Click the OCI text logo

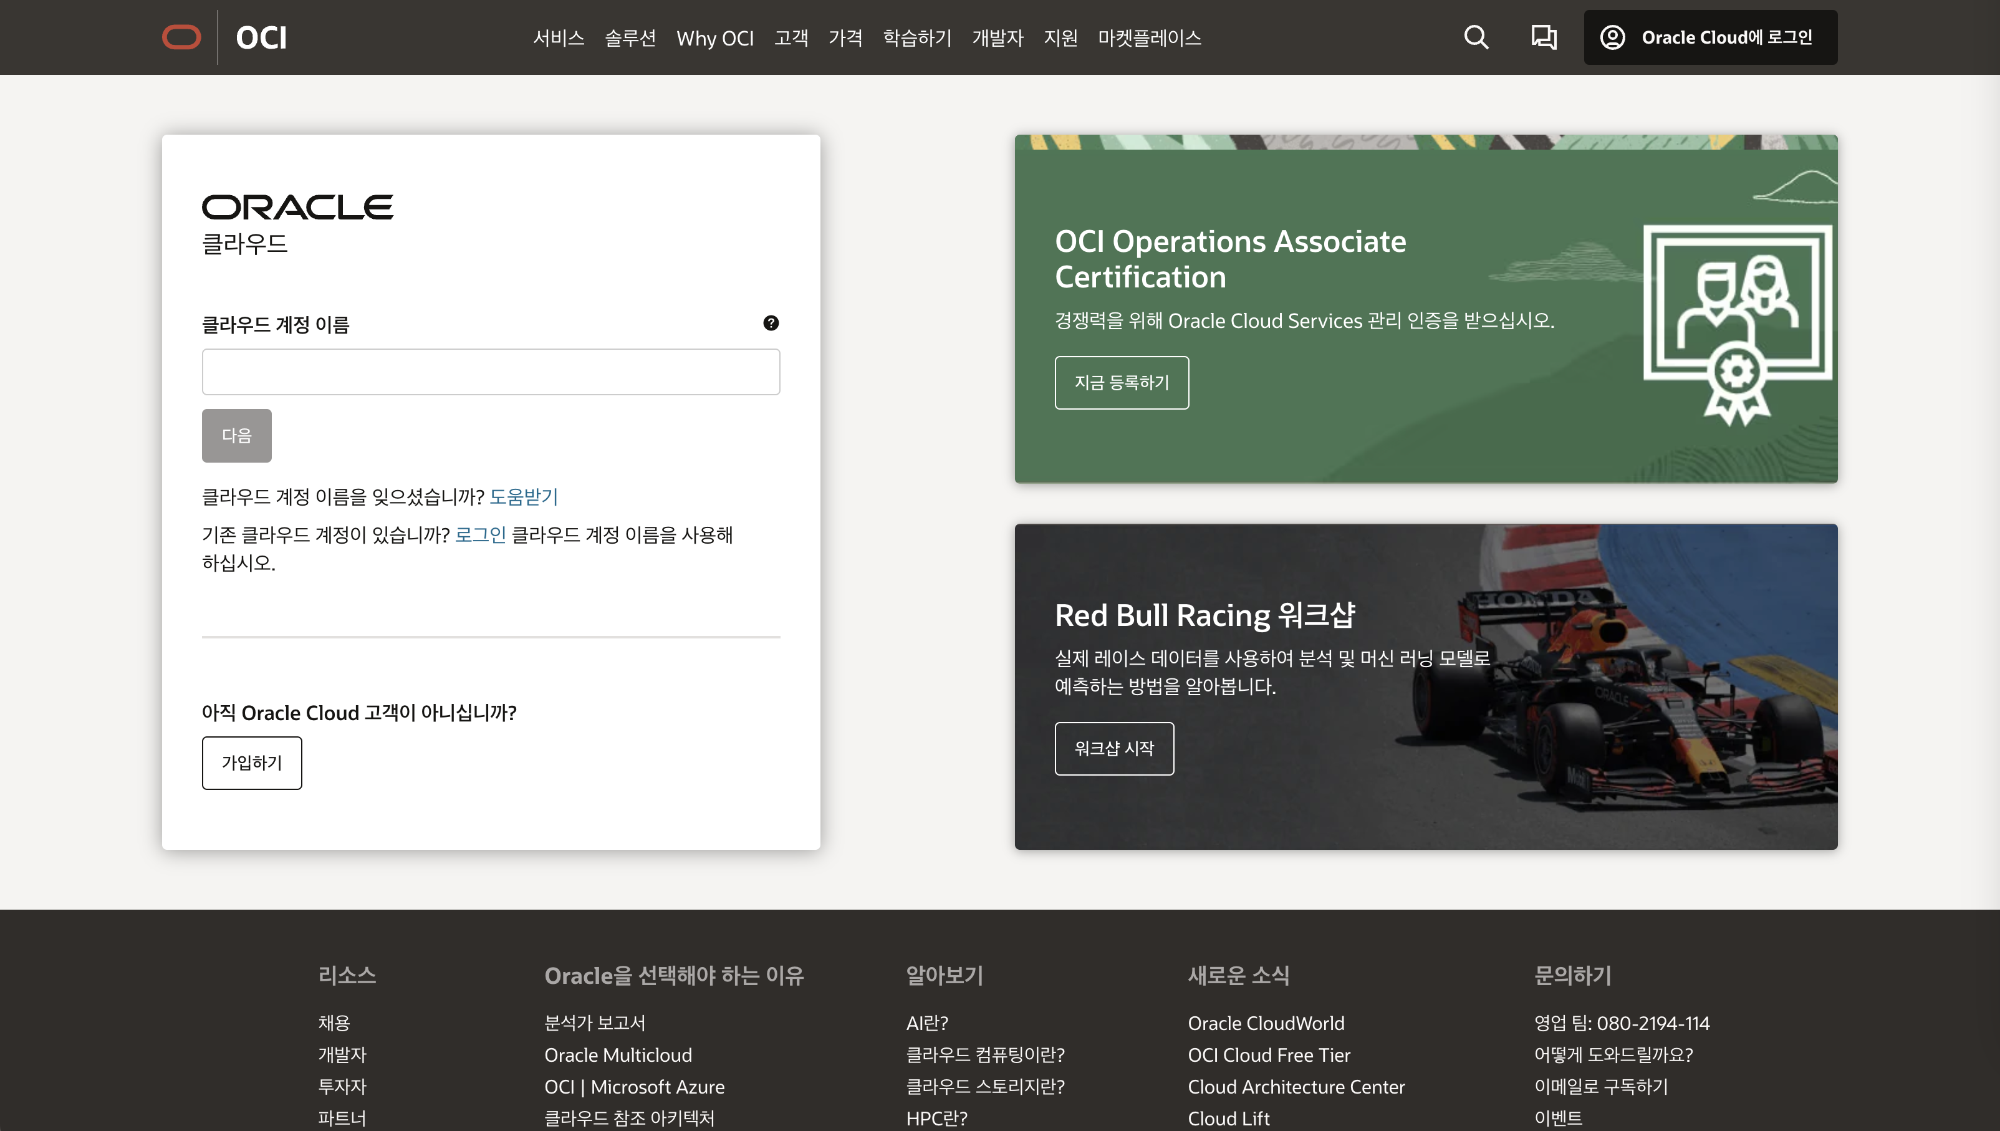click(x=261, y=37)
